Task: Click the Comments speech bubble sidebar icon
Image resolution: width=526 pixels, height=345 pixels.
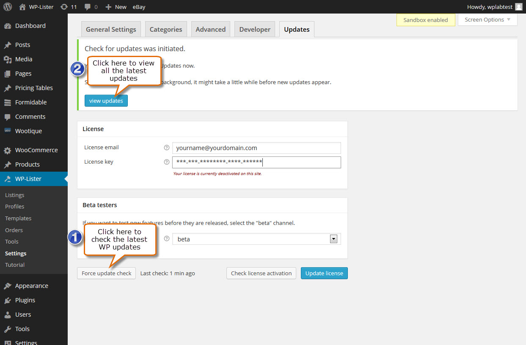Action: pyautogui.click(x=8, y=117)
